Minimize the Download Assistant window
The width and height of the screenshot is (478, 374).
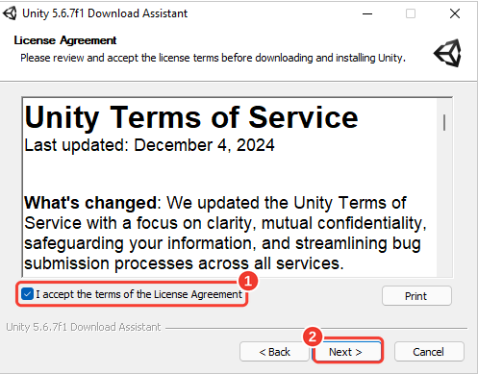pyautogui.click(x=367, y=13)
